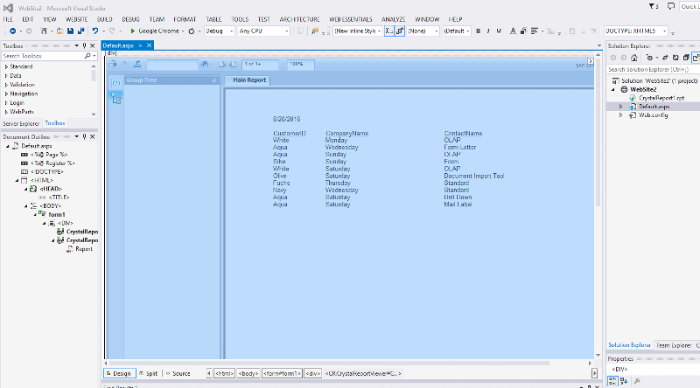700x388 pixels.
Task: Select Report node in Document Outline
Action: [83, 249]
